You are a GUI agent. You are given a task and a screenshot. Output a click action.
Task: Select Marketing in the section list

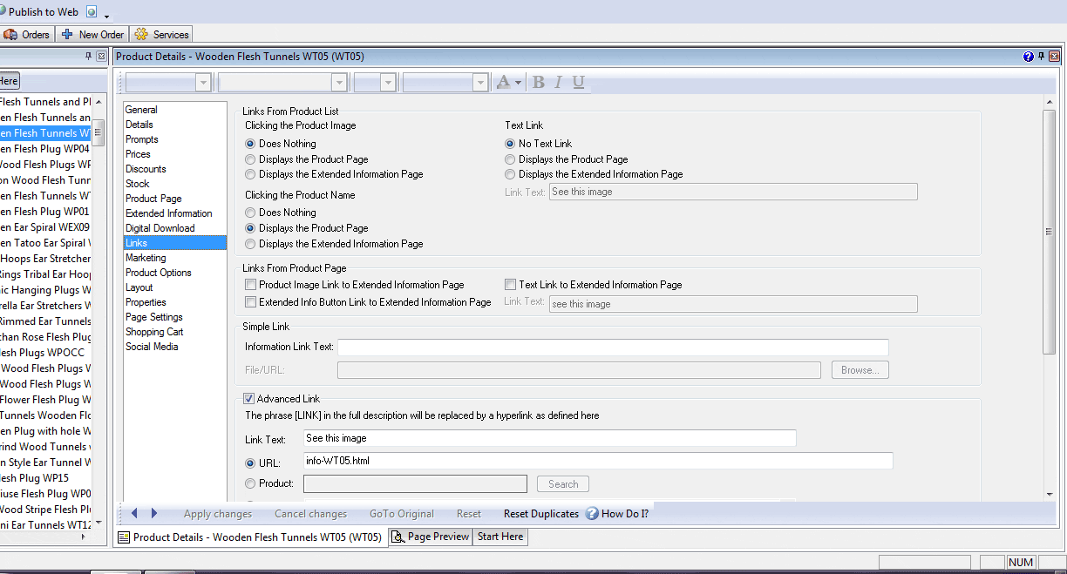[146, 258]
